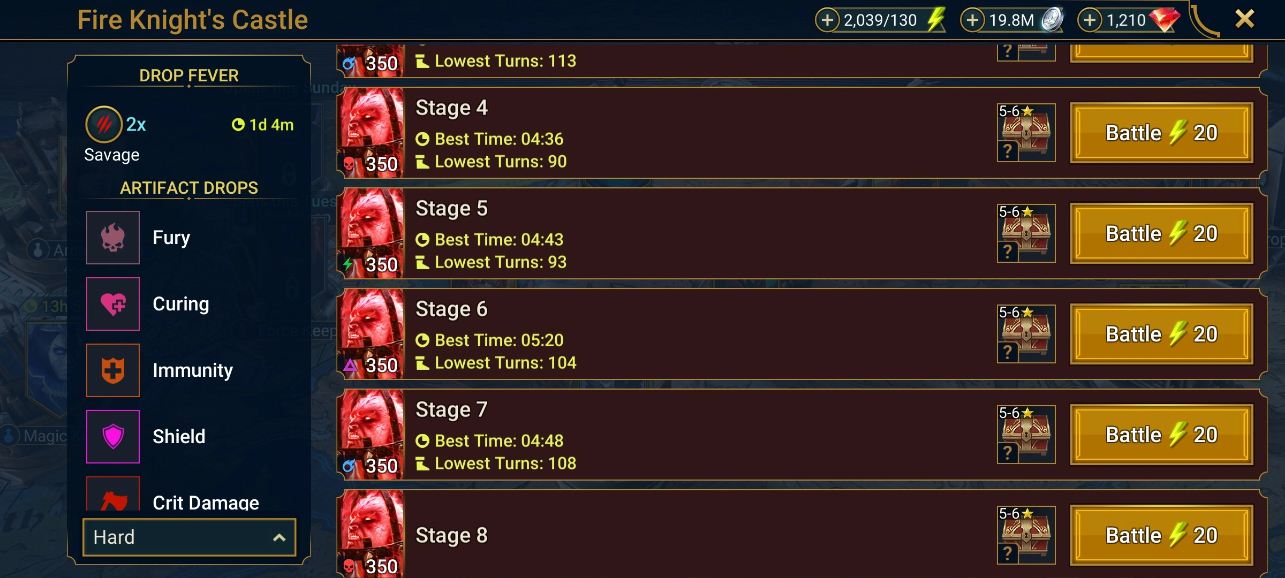The width and height of the screenshot is (1285, 578).
Task: Add silver with the plus icon
Action: tap(972, 20)
